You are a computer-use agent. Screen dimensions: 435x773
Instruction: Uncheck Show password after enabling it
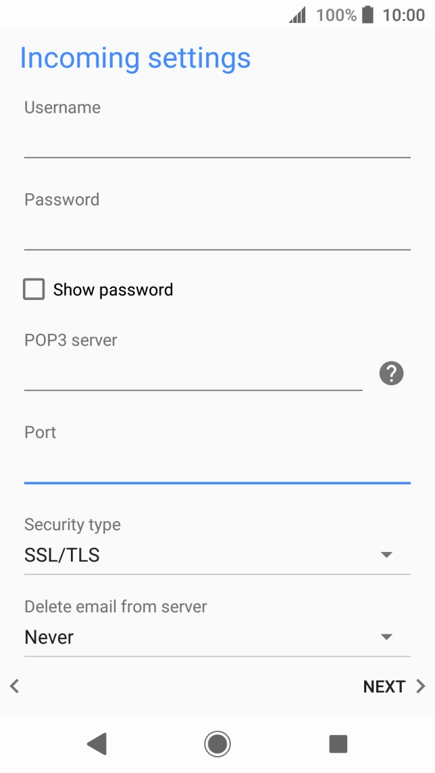(34, 289)
